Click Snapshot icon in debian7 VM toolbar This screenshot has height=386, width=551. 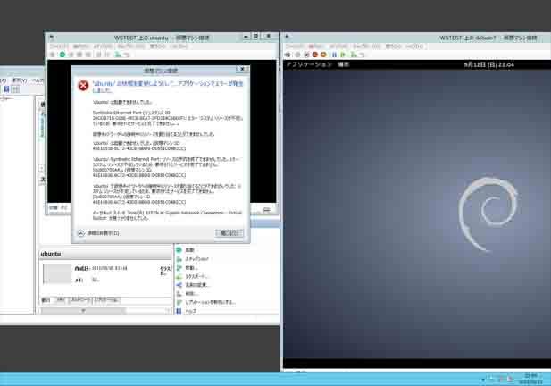pos(354,55)
